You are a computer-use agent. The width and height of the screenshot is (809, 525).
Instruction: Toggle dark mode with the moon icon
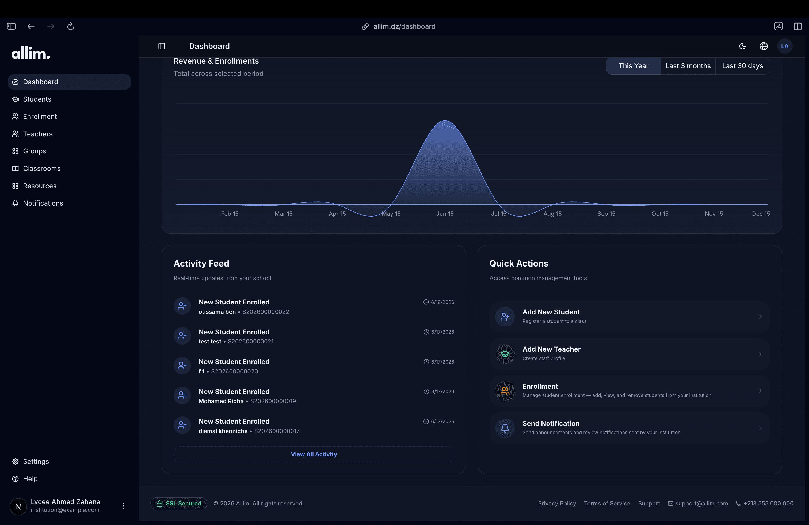click(742, 46)
